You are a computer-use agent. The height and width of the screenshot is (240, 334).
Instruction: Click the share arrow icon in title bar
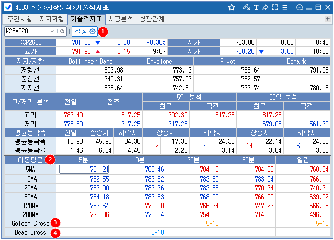point(265,8)
